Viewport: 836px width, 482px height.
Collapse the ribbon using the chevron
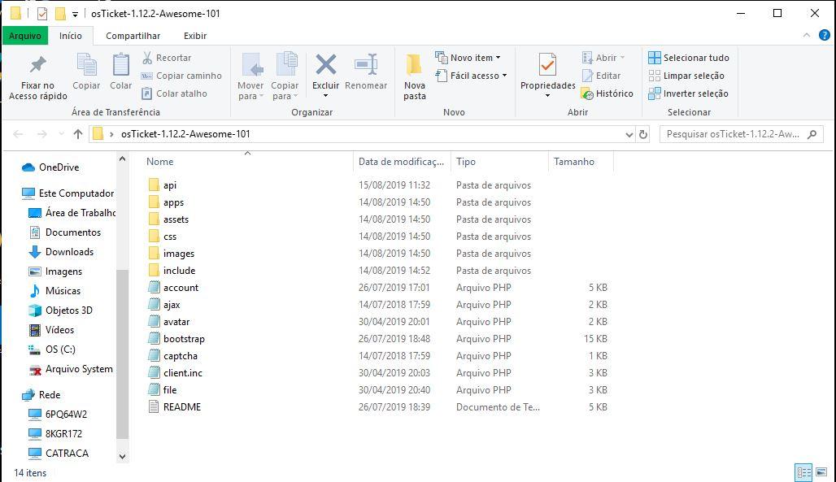coord(805,36)
